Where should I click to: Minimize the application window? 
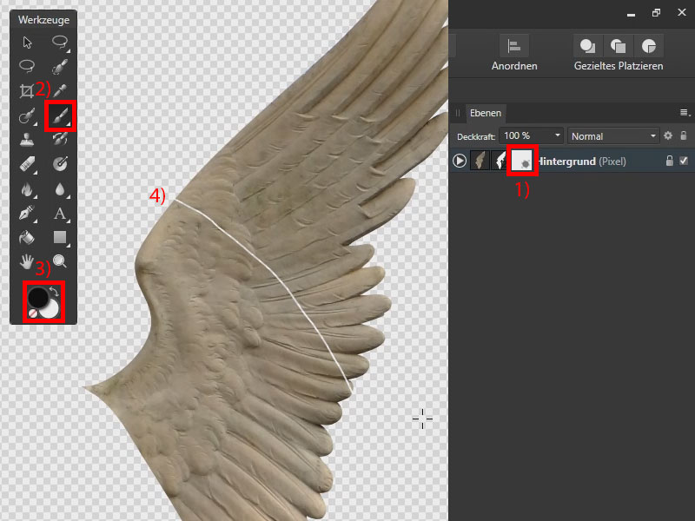tap(632, 13)
